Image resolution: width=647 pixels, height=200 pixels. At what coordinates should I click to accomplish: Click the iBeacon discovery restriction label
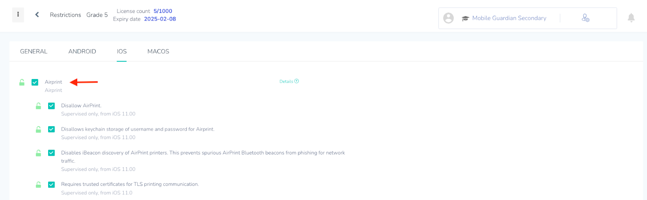pyautogui.click(x=203, y=156)
